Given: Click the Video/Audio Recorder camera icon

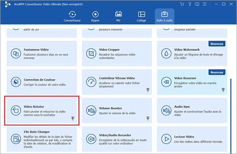Looking at the screenshot, I should pyautogui.click(x=91, y=139).
